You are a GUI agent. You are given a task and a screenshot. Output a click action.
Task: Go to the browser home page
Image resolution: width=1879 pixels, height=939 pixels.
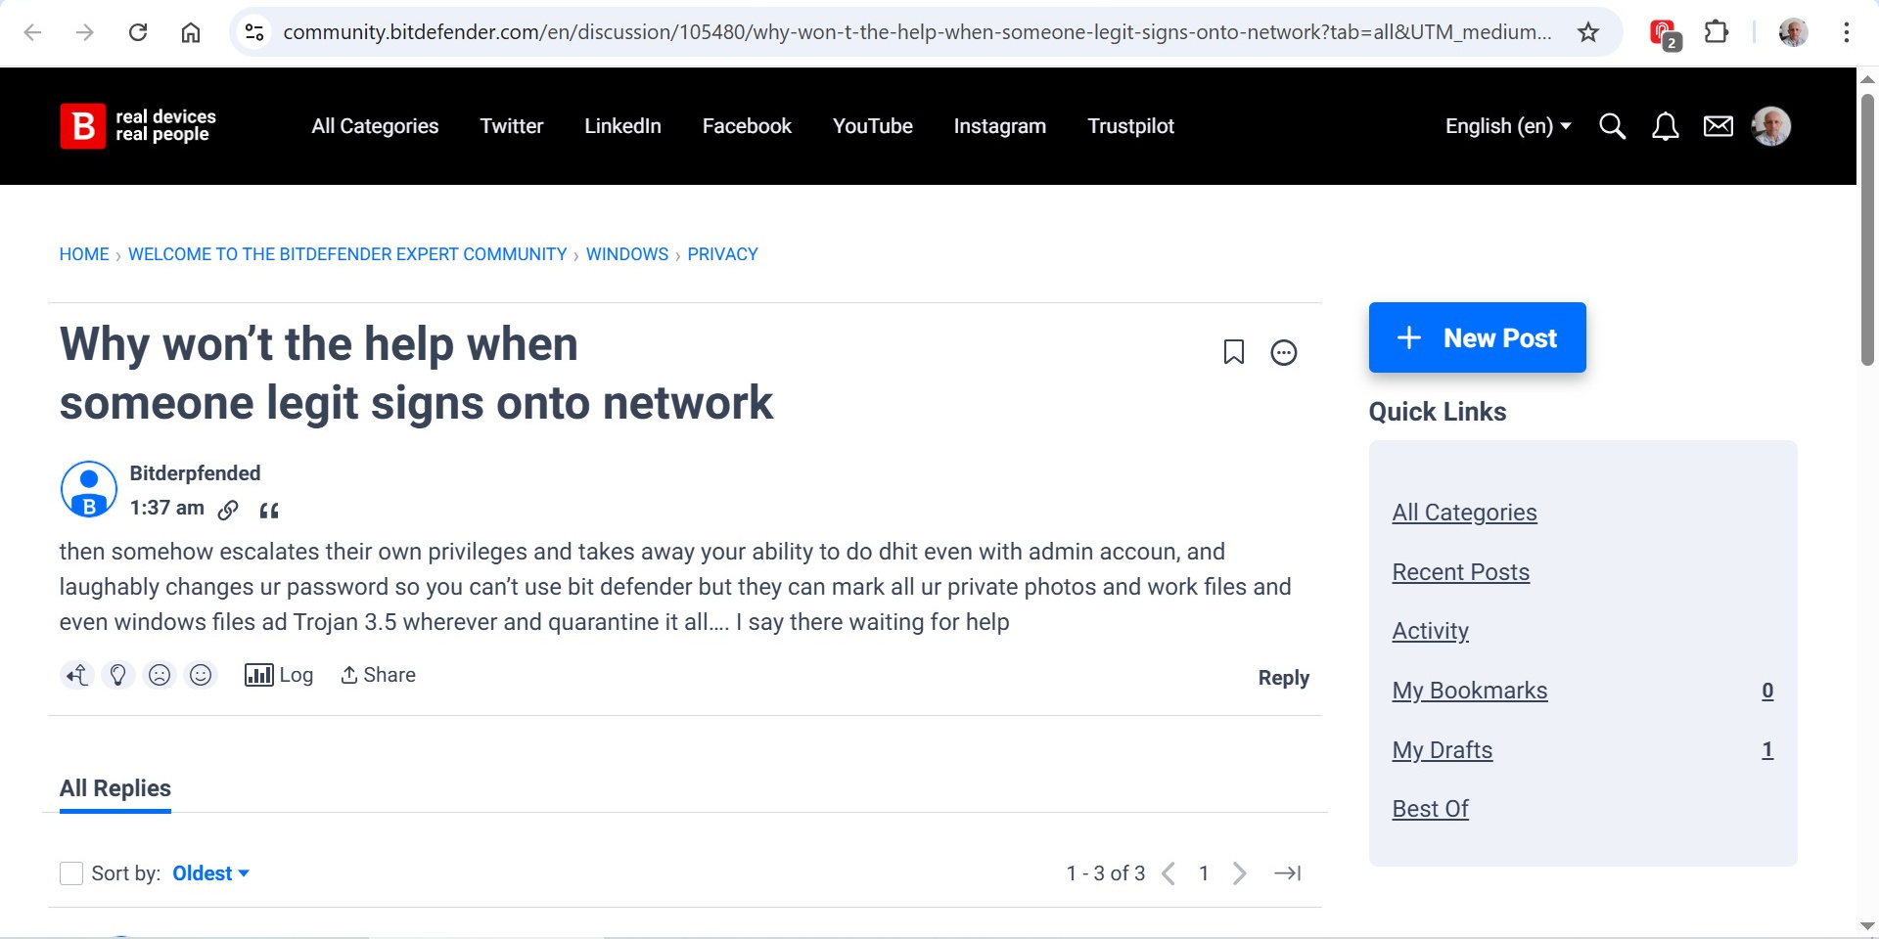click(191, 32)
